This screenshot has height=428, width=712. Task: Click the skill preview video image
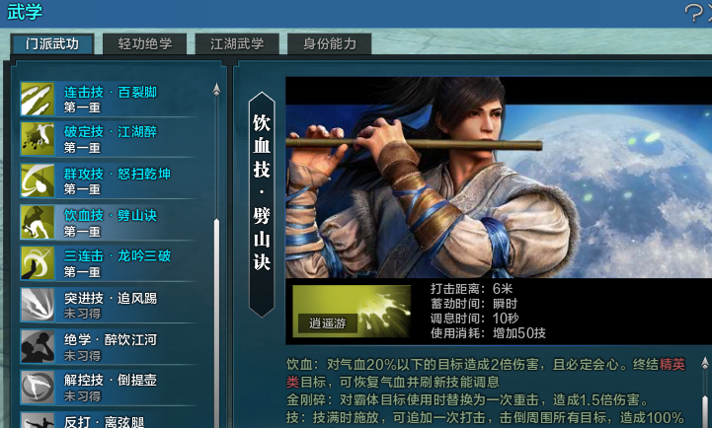[x=499, y=178]
